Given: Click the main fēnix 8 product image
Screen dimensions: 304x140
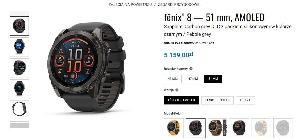Looking at the screenshot, I should tap(86, 67).
